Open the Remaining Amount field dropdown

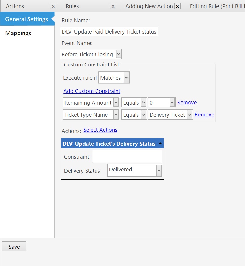(x=116, y=102)
